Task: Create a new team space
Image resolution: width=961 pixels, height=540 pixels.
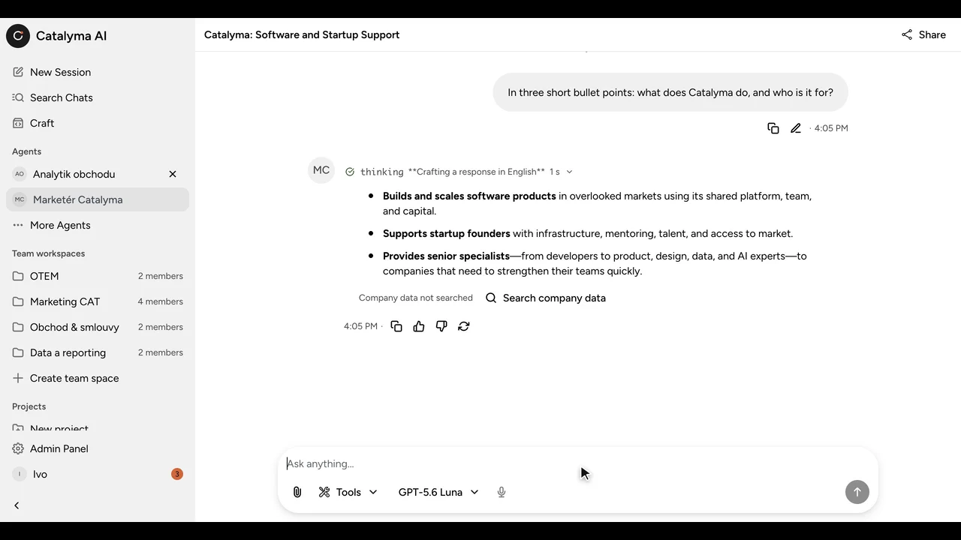Action: [x=98, y=378]
